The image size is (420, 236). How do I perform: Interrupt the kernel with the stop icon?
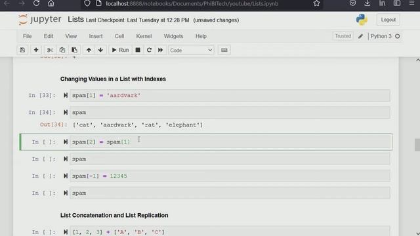pyautogui.click(x=138, y=50)
